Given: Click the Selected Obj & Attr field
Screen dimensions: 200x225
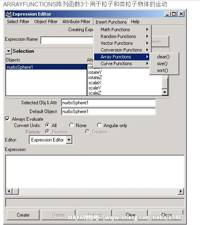Looking at the screenshot, I should coord(109,103).
